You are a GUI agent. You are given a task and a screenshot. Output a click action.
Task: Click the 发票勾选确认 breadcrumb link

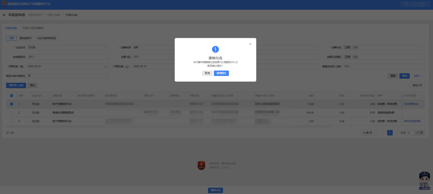click(x=54, y=15)
